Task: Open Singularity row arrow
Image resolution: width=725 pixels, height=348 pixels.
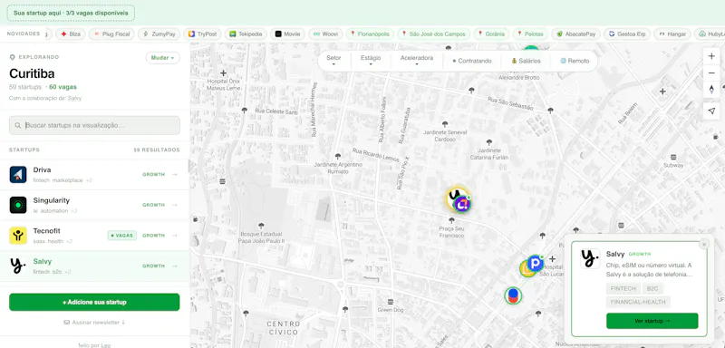Action: (174, 205)
